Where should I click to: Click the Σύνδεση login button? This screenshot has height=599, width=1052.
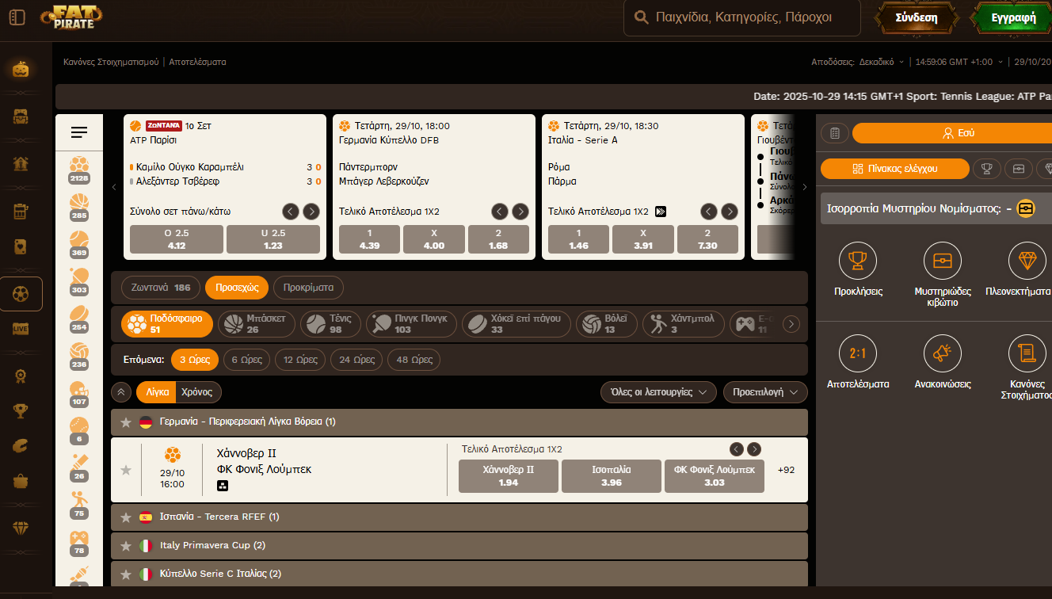916,18
